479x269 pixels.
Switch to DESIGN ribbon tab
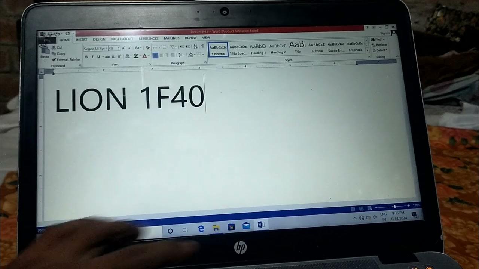99,39
